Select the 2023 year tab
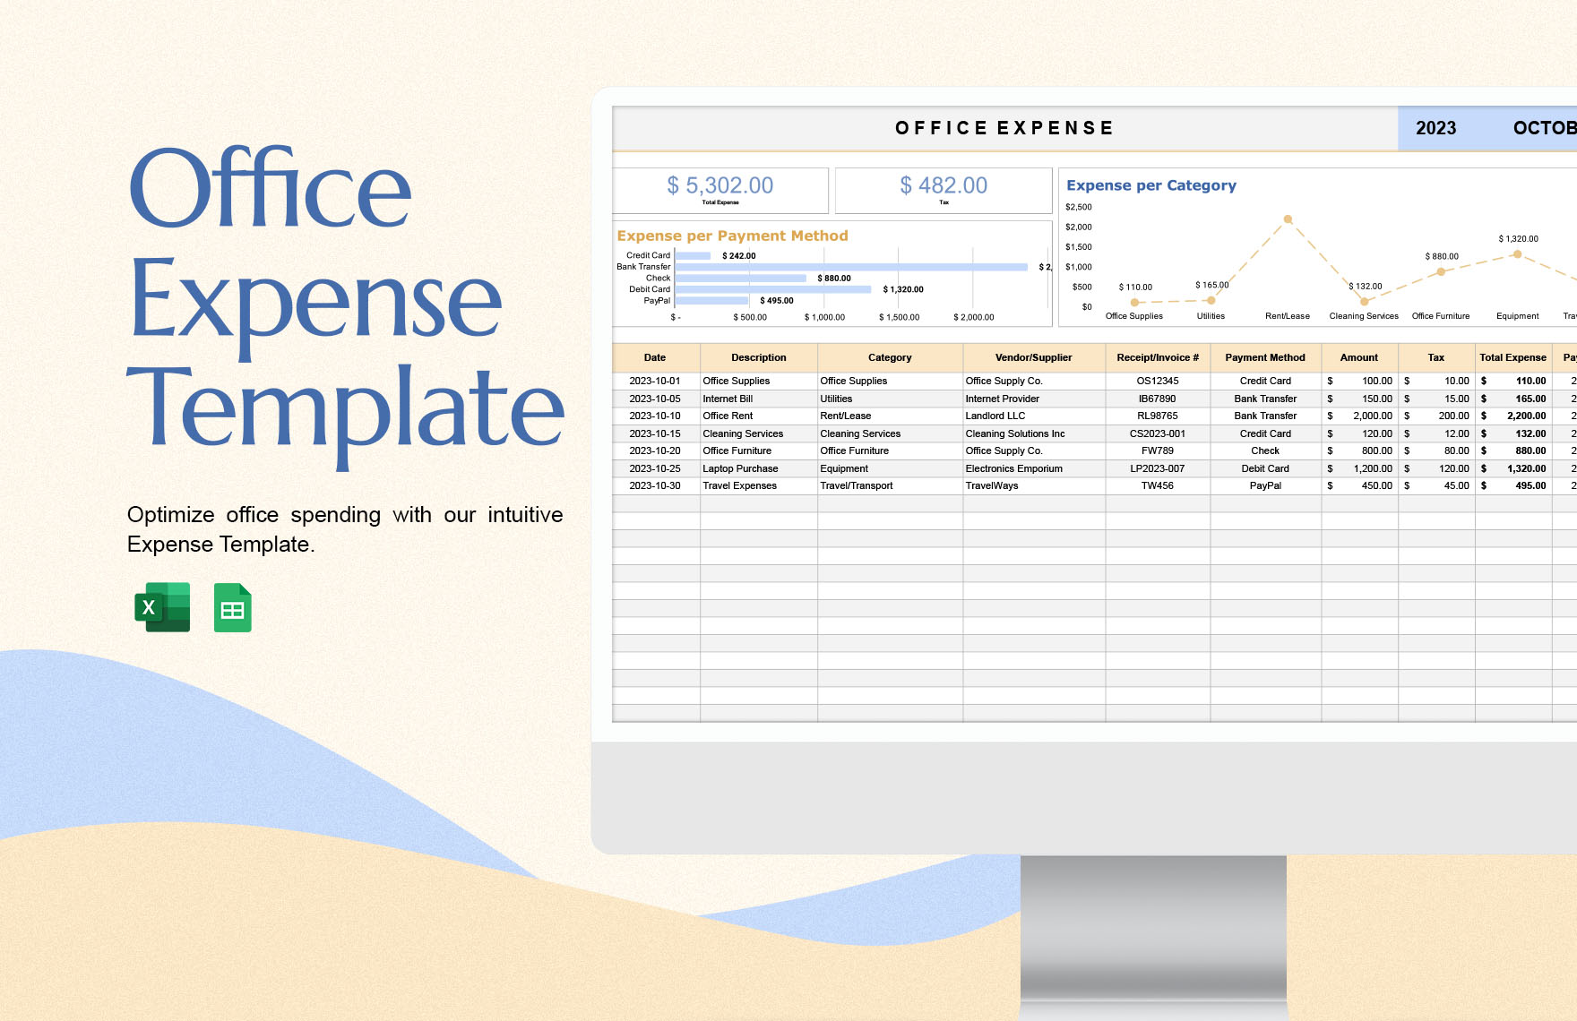This screenshot has height=1021, width=1577. (1436, 128)
